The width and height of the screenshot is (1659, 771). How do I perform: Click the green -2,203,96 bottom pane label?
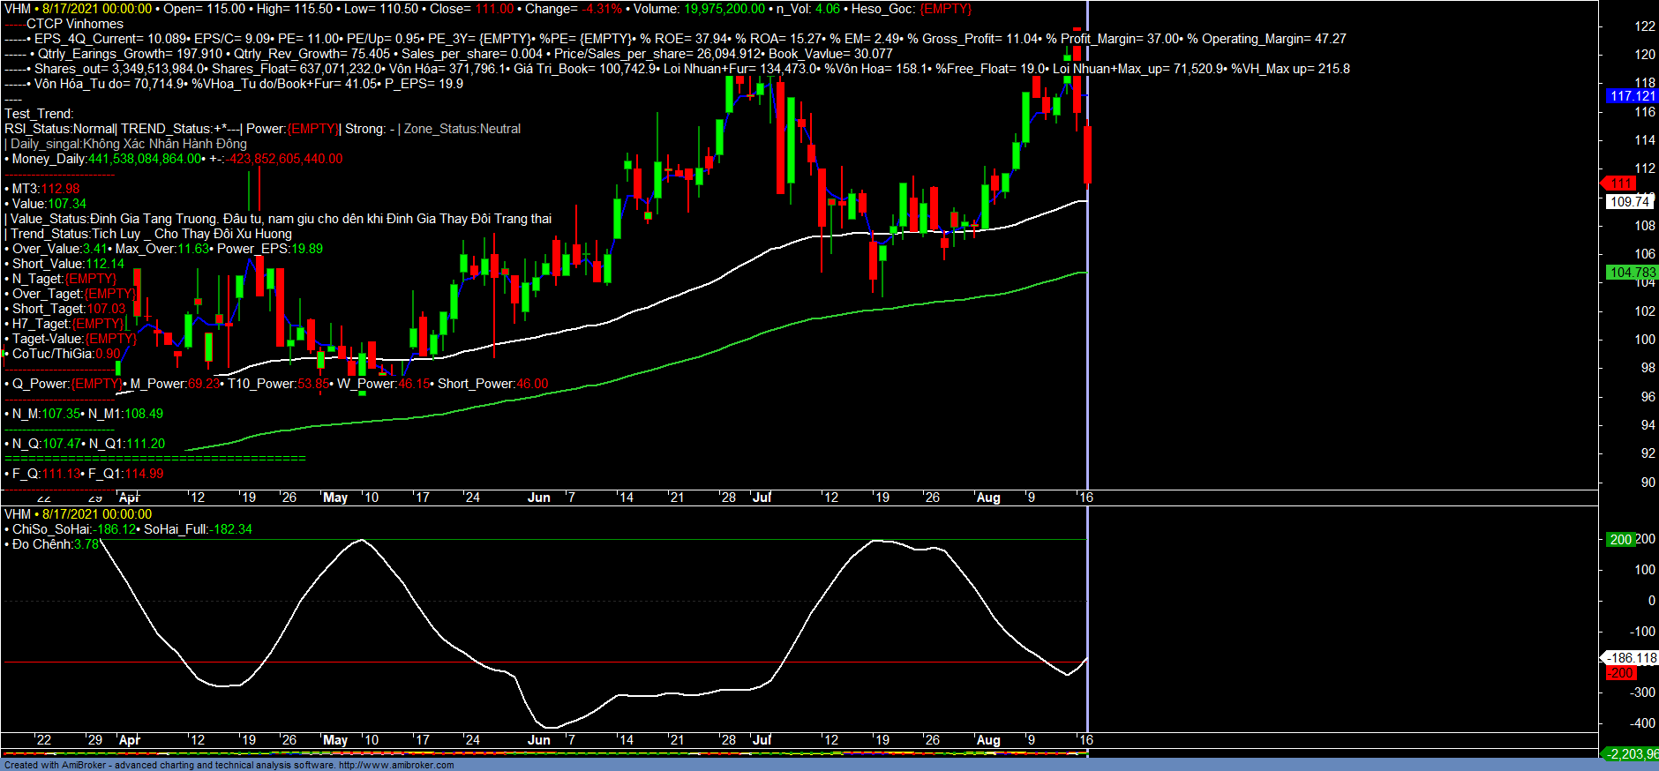point(1631,754)
